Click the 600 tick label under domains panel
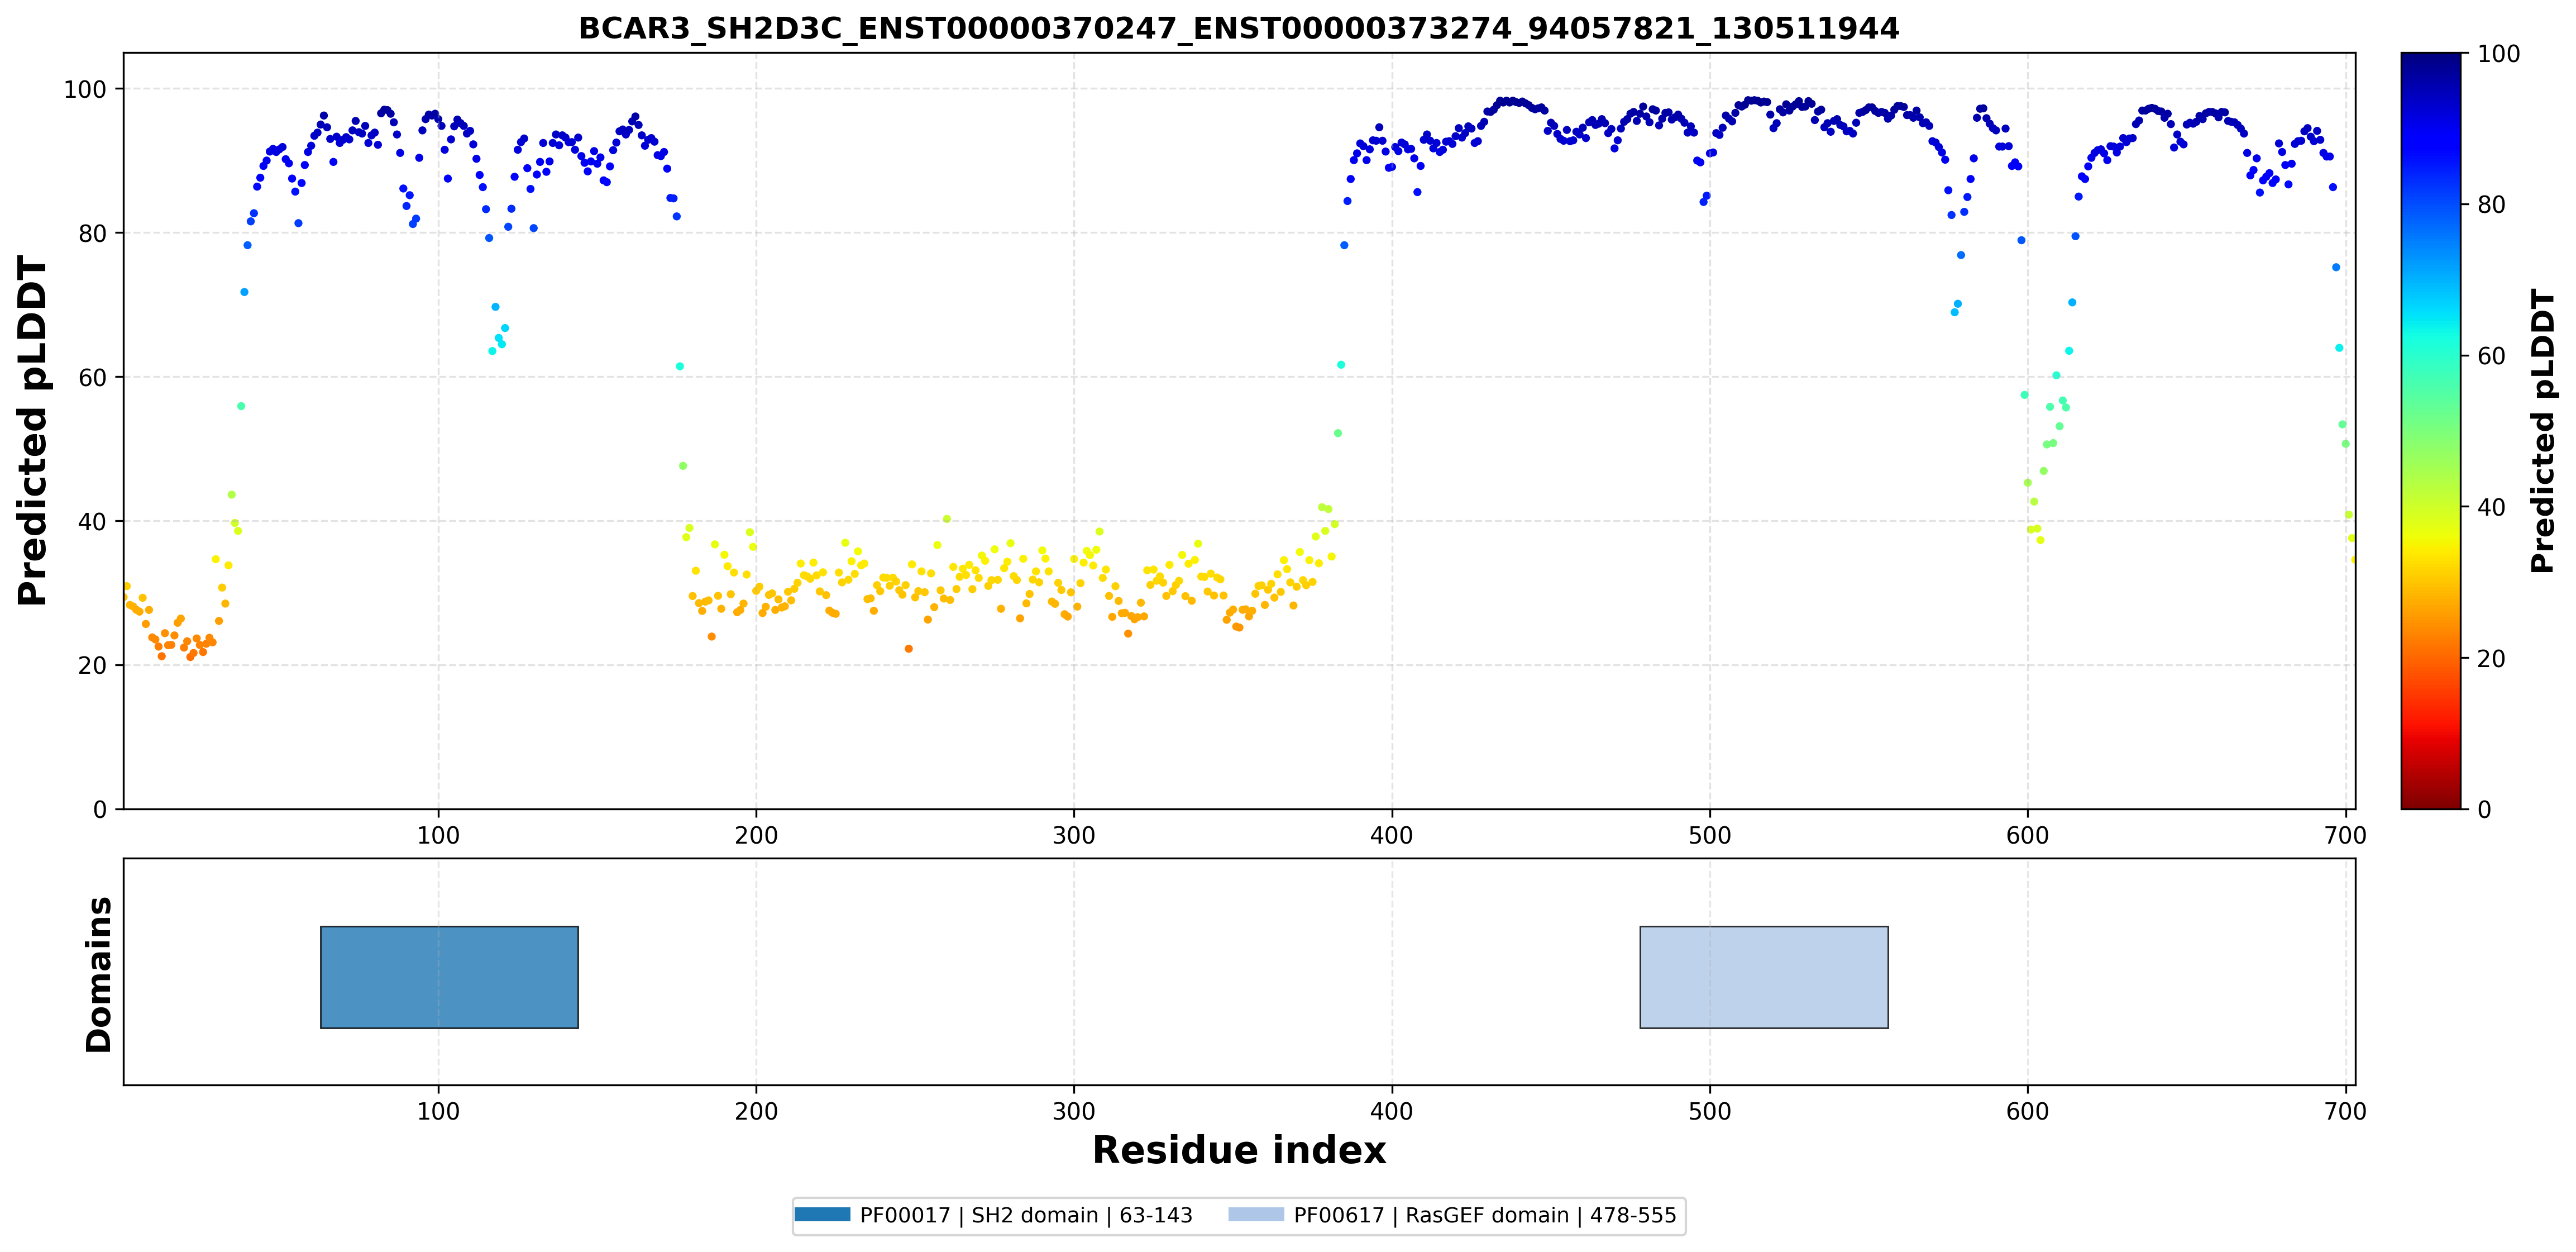The height and width of the screenshot is (1252, 2576). pos(2027,1112)
